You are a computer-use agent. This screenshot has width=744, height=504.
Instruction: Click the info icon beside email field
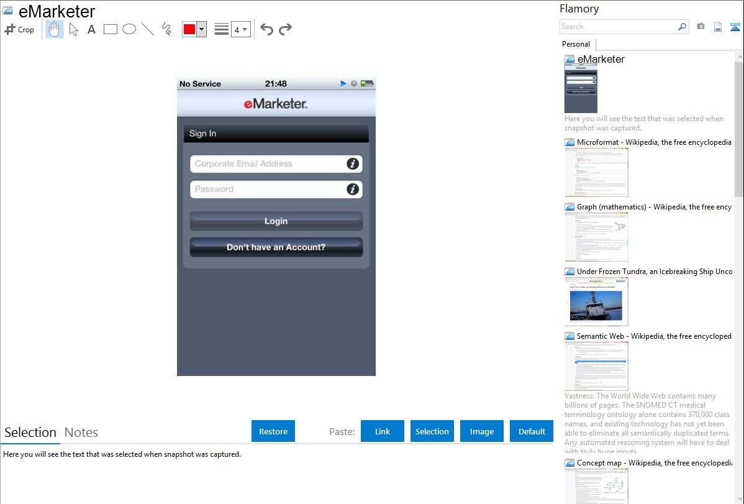[353, 164]
